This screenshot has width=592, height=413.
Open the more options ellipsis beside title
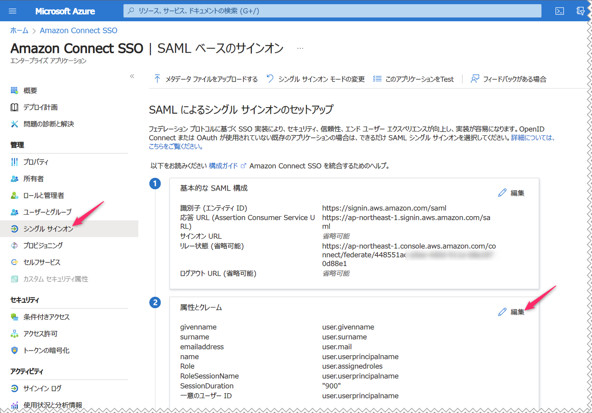point(300,48)
